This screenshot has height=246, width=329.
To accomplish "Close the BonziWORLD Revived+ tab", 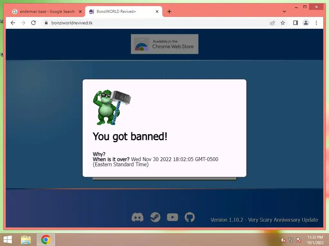I will (157, 12).
